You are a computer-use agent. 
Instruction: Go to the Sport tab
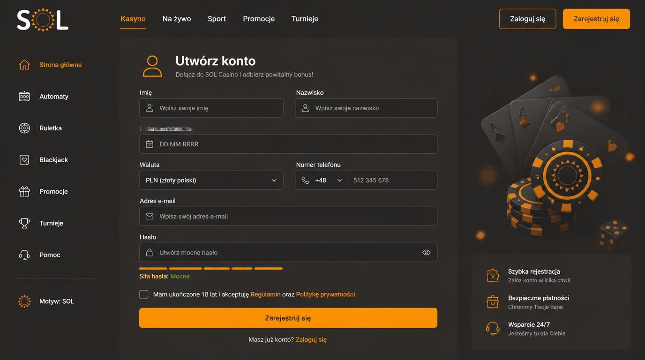coord(217,19)
